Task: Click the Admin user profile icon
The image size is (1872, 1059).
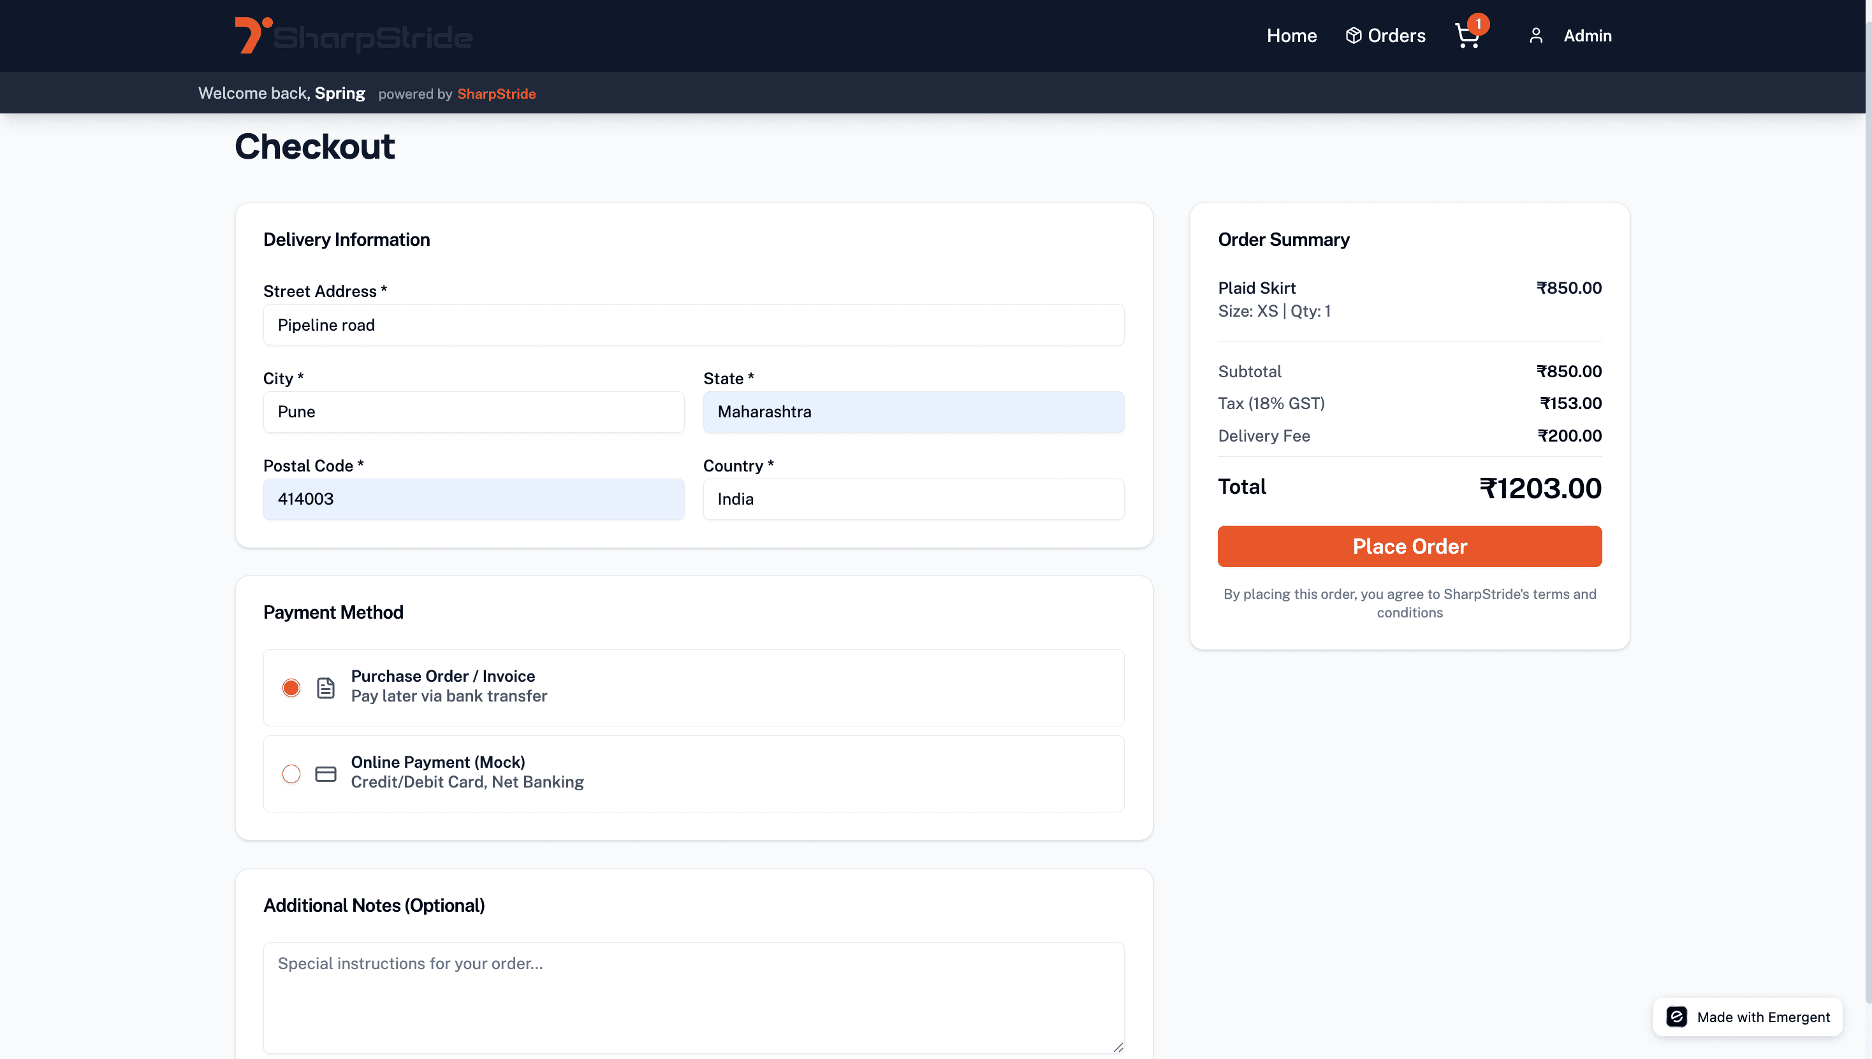Action: click(x=1536, y=36)
